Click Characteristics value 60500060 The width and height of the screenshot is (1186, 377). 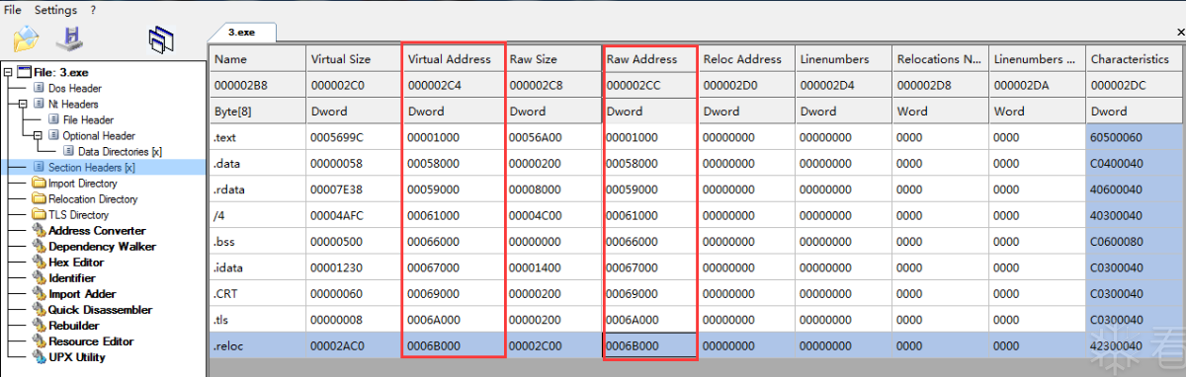[1135, 138]
